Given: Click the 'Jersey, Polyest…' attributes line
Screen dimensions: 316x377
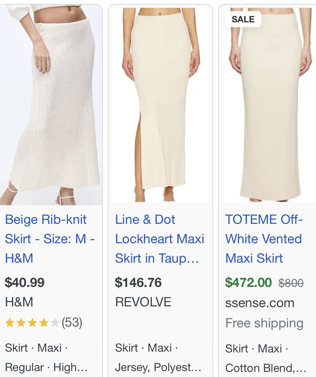Looking at the screenshot, I should (158, 367).
